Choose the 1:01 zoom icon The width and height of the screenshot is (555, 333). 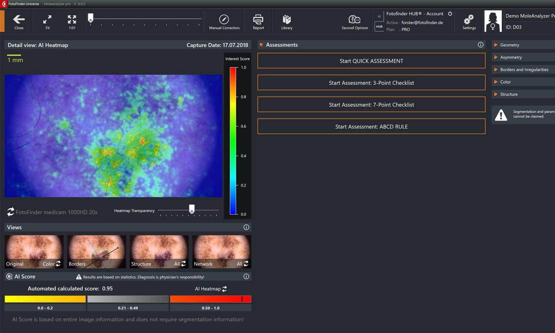coord(72,19)
